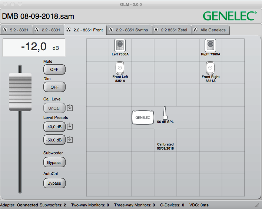Viewport: 262px width, 209px height.
Task: Toggle the AutoCal Bypass button
Action: (x=54, y=183)
